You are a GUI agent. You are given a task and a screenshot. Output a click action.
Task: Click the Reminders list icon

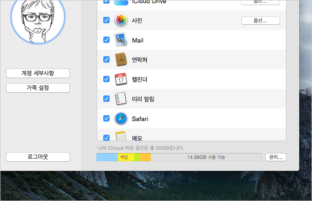[121, 98]
